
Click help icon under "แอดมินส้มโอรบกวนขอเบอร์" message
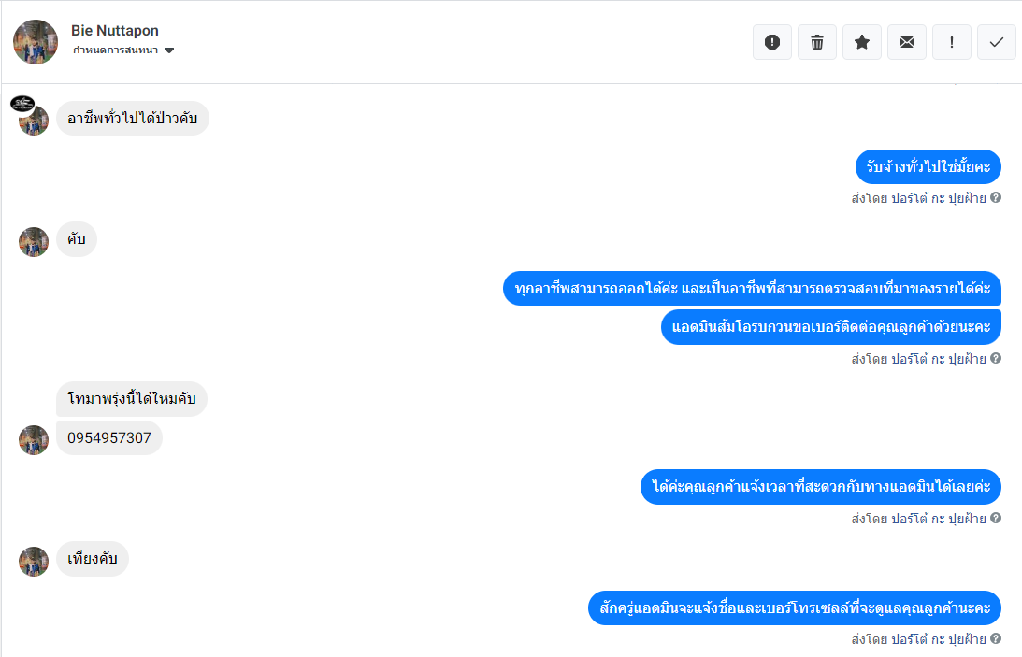pos(996,358)
